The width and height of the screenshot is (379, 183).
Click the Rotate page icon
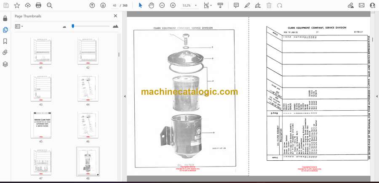click(x=280, y=5)
